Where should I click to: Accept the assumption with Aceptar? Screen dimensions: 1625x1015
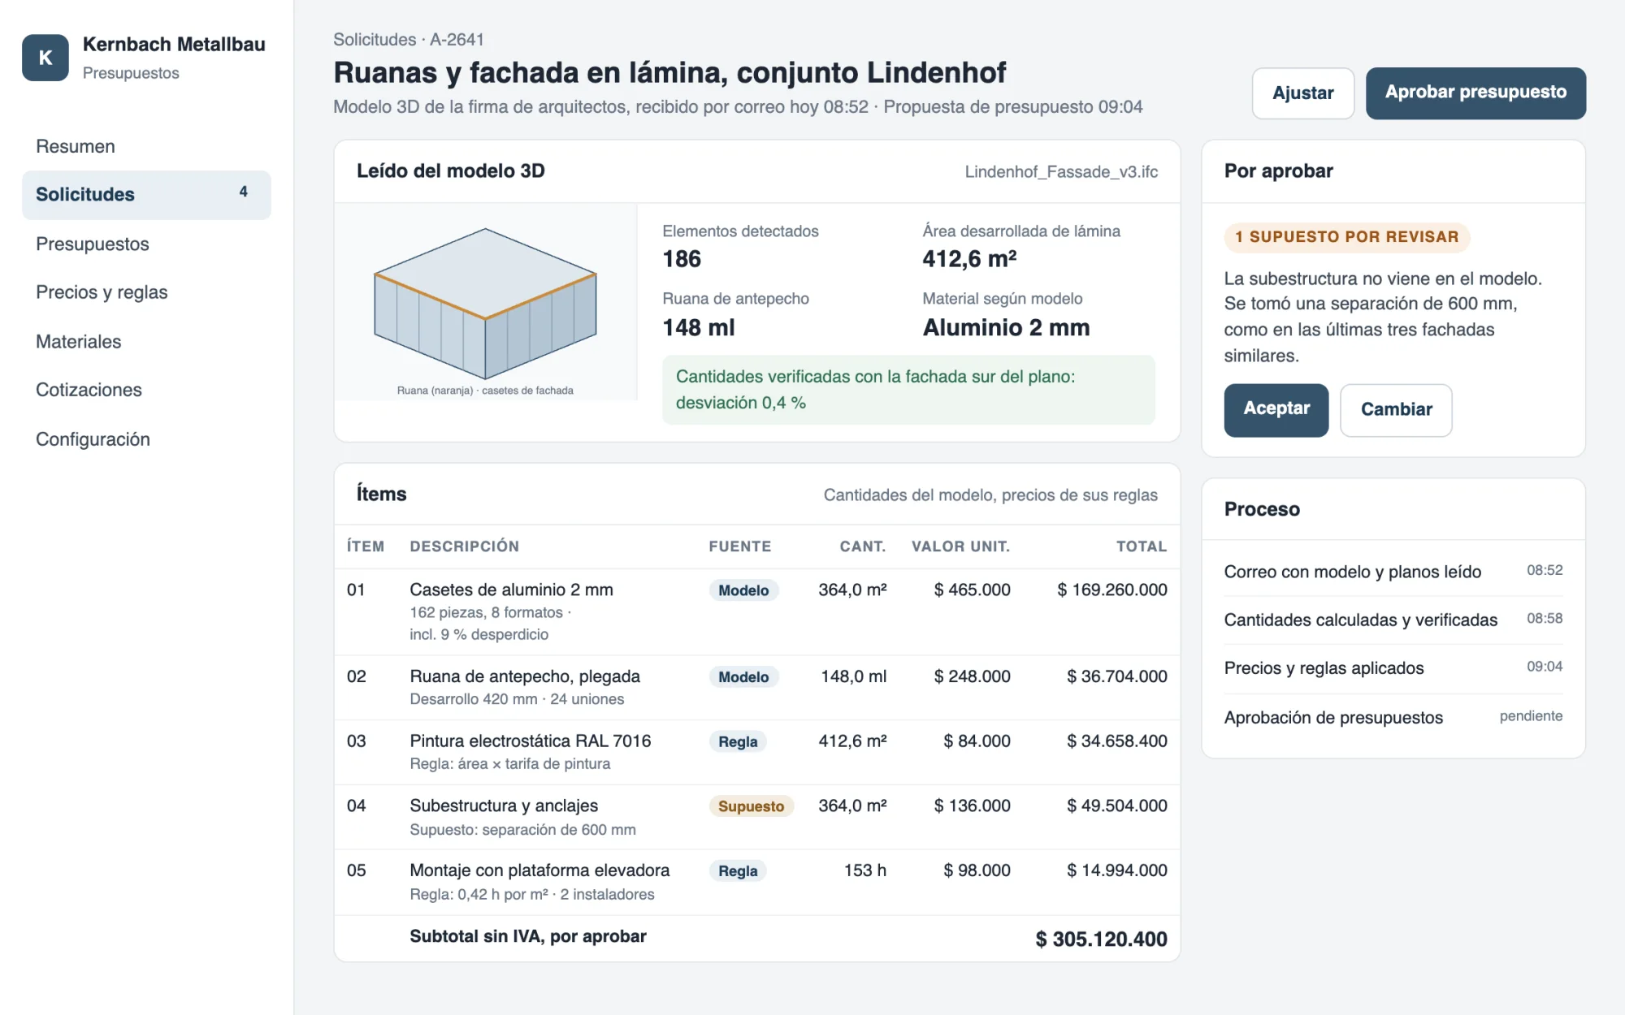pyautogui.click(x=1276, y=409)
